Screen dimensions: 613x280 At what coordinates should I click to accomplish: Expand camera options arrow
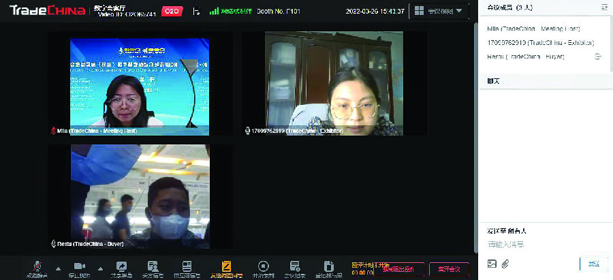(101, 268)
